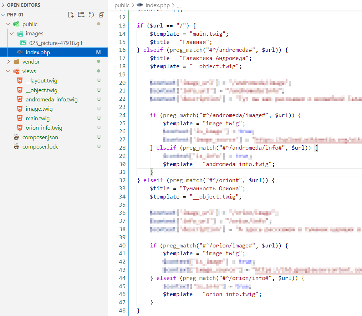
Task: Expand the OPEN EDITORS section
Action: pos(3,5)
